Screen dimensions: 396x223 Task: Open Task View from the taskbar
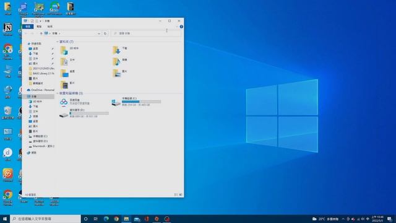96,219
